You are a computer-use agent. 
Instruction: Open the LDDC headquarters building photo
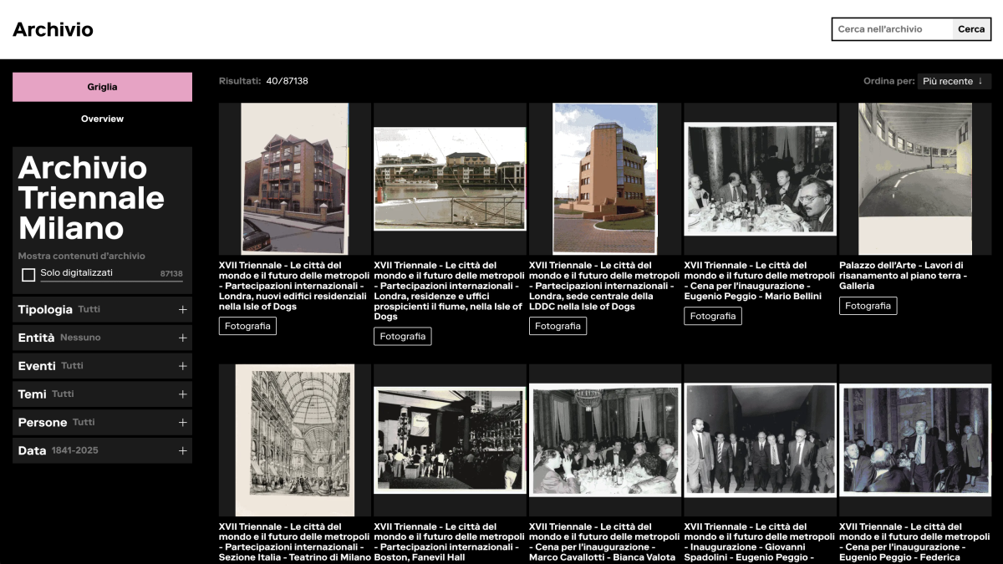tap(605, 178)
